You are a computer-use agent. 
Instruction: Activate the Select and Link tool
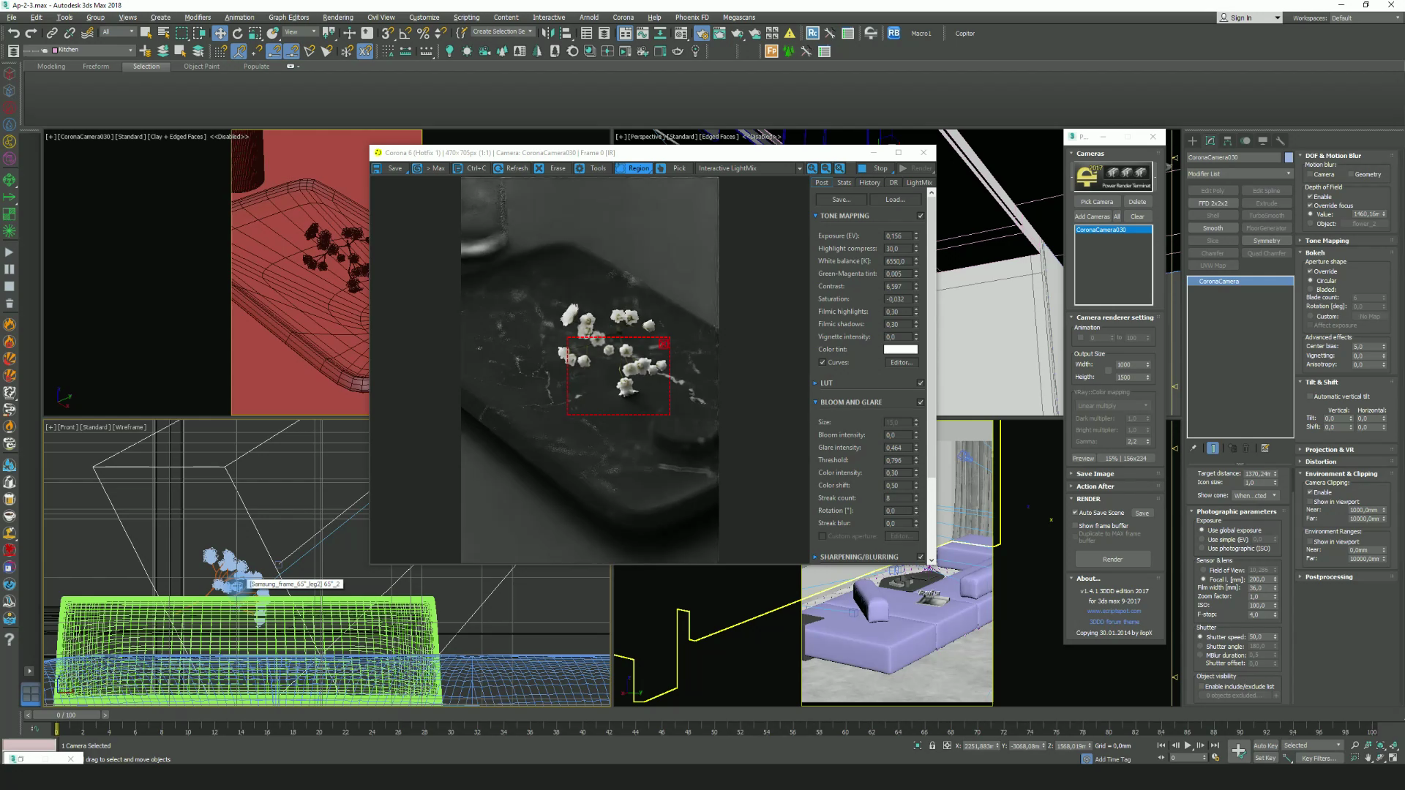point(52,33)
